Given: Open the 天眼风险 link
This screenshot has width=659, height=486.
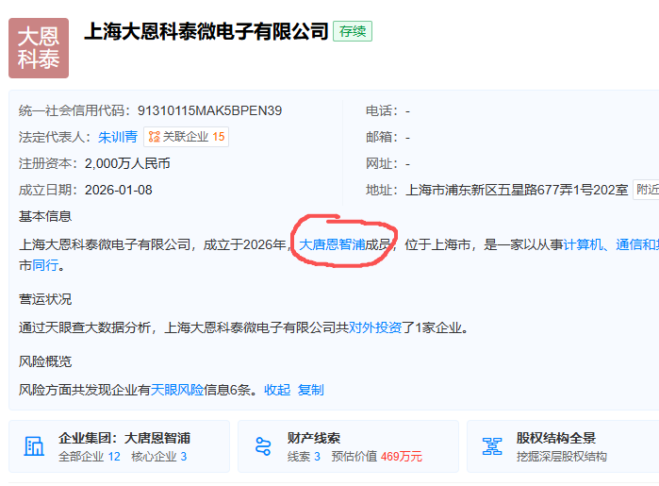Looking at the screenshot, I should tap(177, 390).
